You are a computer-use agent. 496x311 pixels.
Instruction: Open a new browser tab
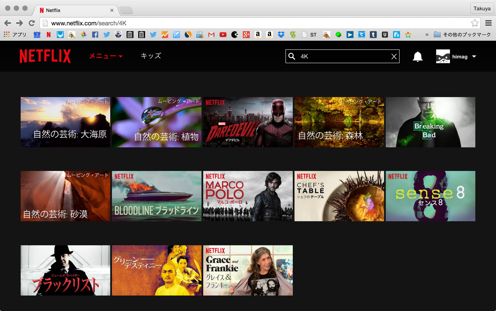tap(126, 10)
